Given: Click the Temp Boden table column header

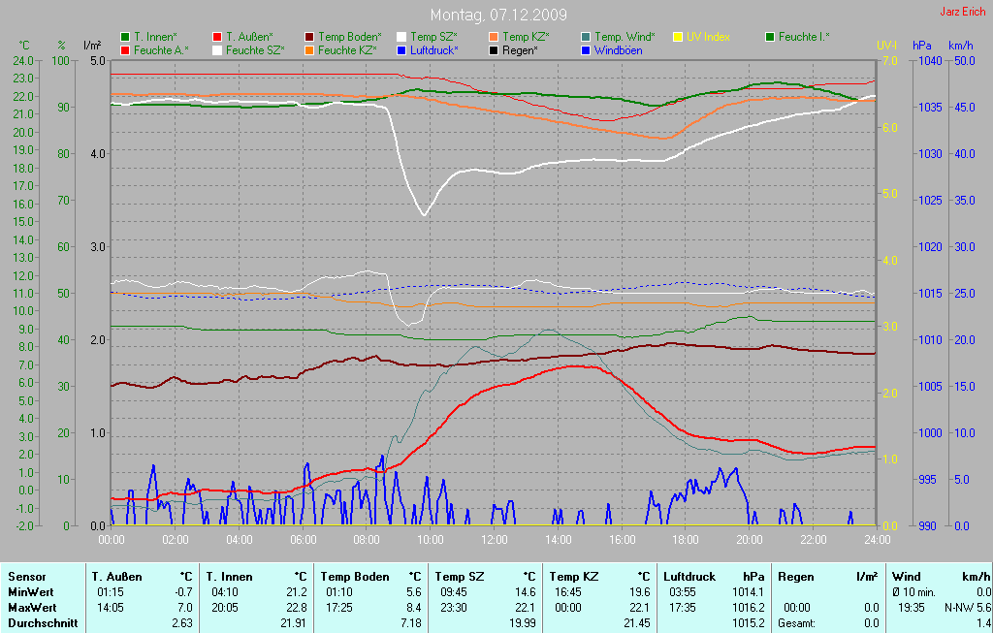Looking at the screenshot, I should click(355, 577).
